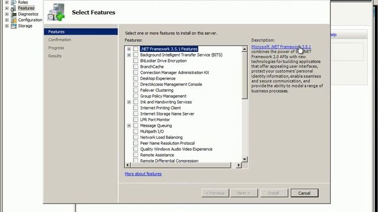Image resolution: width=378 pixels, height=212 pixels.
Task: Tick Internet Printing Client checkbox
Action: 136,108
